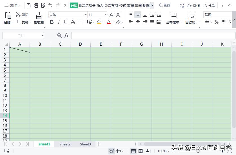Align text to top
The height and width of the screenshot is (155, 236).
point(131,15)
